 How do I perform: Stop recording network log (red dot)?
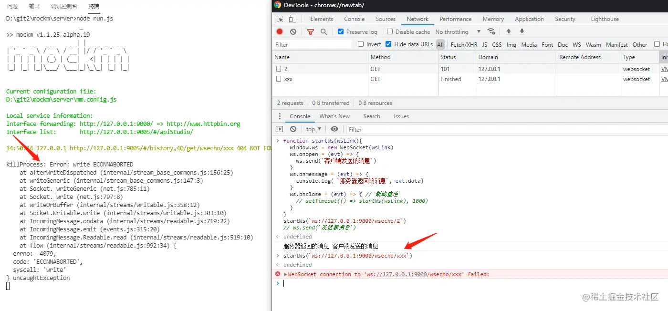pyautogui.click(x=280, y=31)
